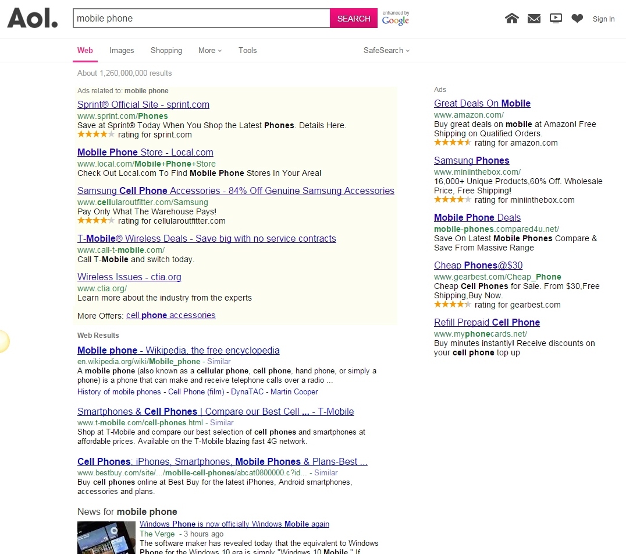Expand the More dropdown menu
626x554 pixels.
tap(210, 50)
